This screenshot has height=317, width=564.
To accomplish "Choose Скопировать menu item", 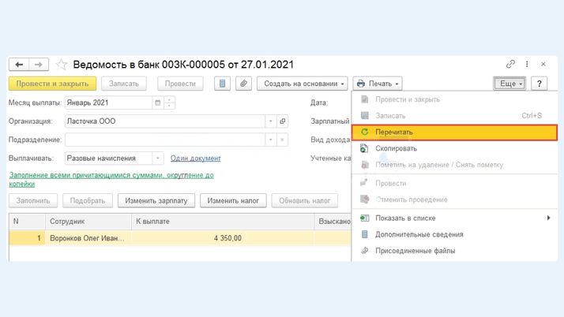I will click(455, 148).
